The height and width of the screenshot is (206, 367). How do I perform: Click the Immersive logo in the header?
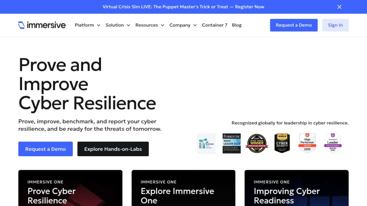coord(42,25)
